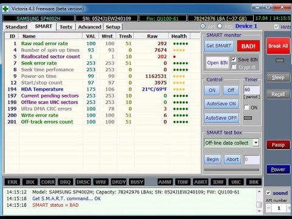The height and width of the screenshot is (219, 292).
Task: Click the CORR status indicator
Action: click(x=48, y=182)
